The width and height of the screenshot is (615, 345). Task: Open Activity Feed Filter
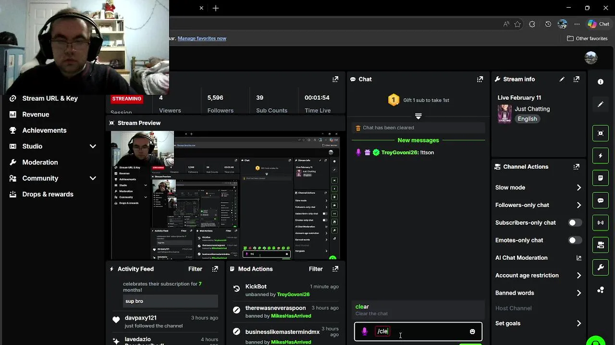pos(195,269)
